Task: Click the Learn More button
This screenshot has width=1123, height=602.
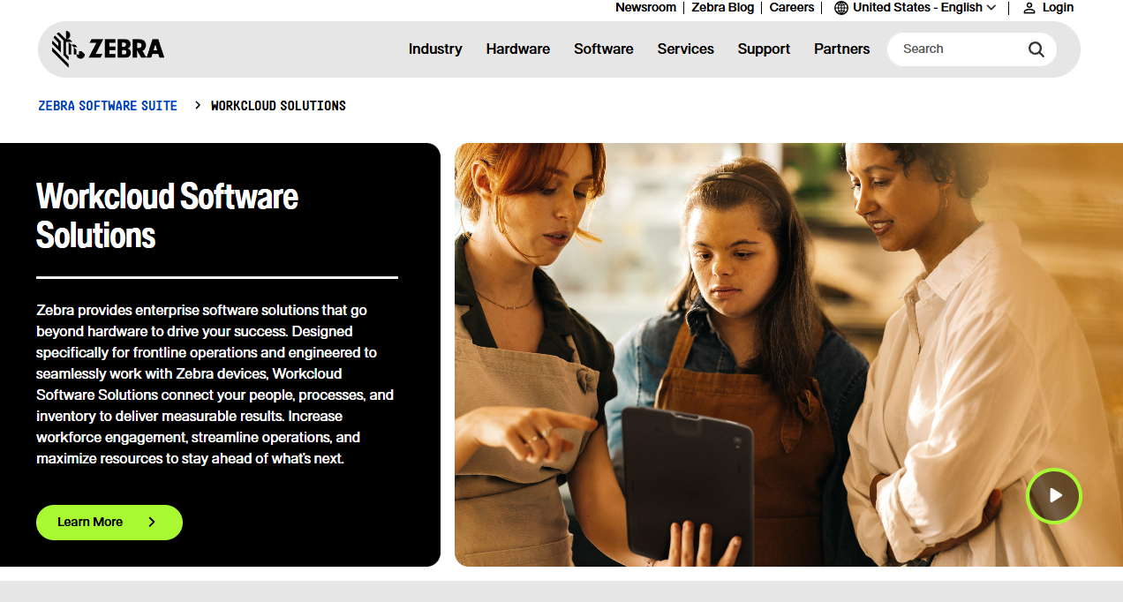Action: pyautogui.click(x=109, y=523)
